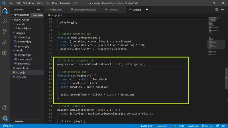The height and width of the screenshot is (128, 228).
Task: Open style.css in the file tree
Action: [x=21, y=77]
